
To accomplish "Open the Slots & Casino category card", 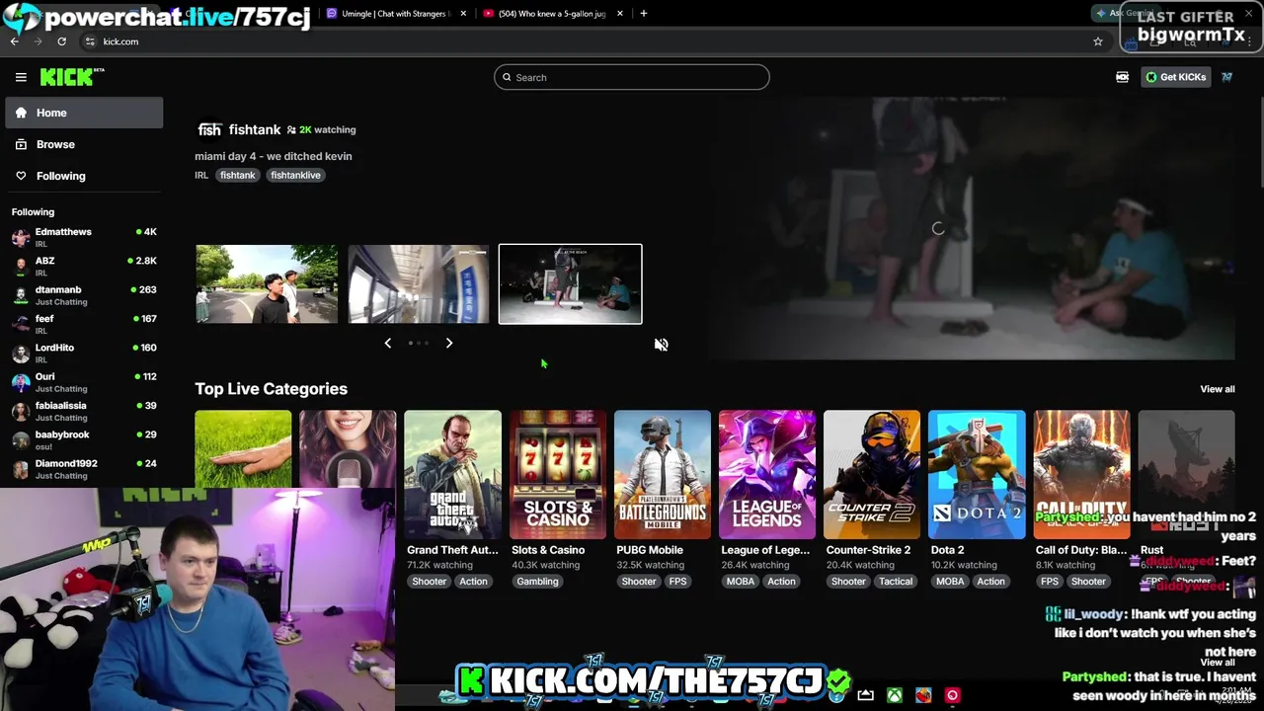I will coord(558,475).
